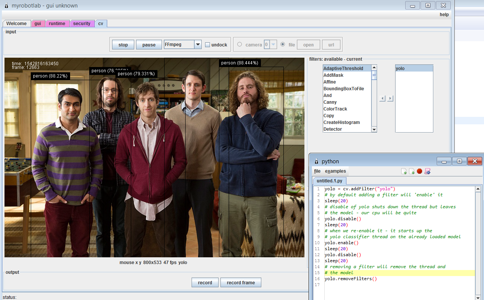Image resolution: width=484 pixels, height=300 pixels.
Task: Click code line yolo.removeFilters()
Action: (351, 279)
